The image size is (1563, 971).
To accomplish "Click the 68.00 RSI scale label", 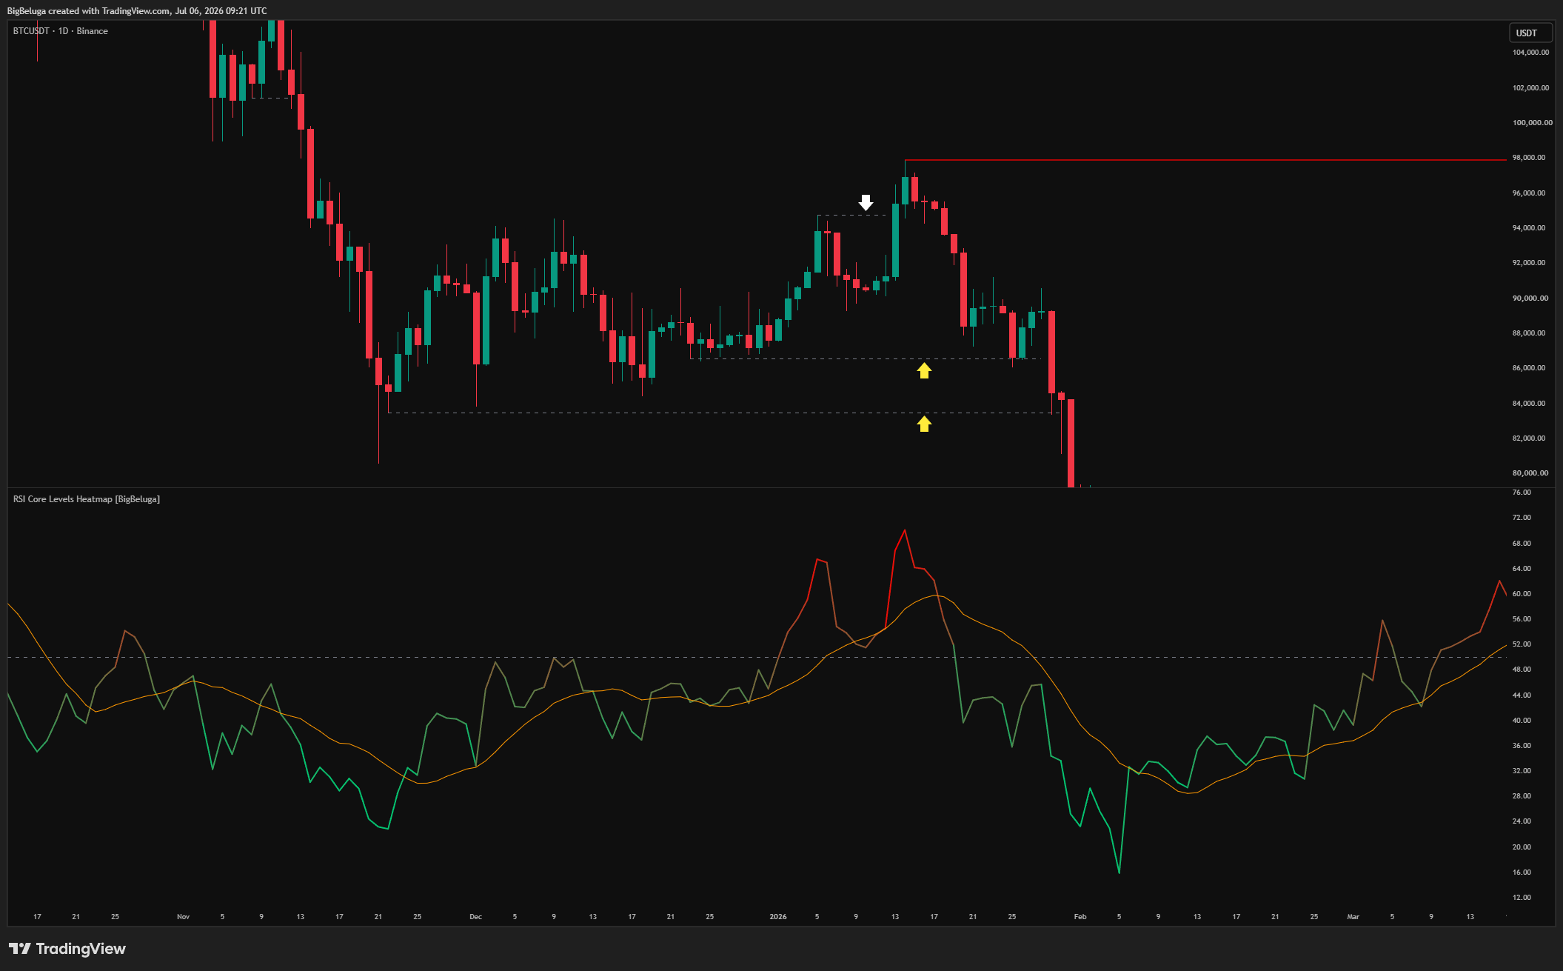I will tap(1522, 544).
